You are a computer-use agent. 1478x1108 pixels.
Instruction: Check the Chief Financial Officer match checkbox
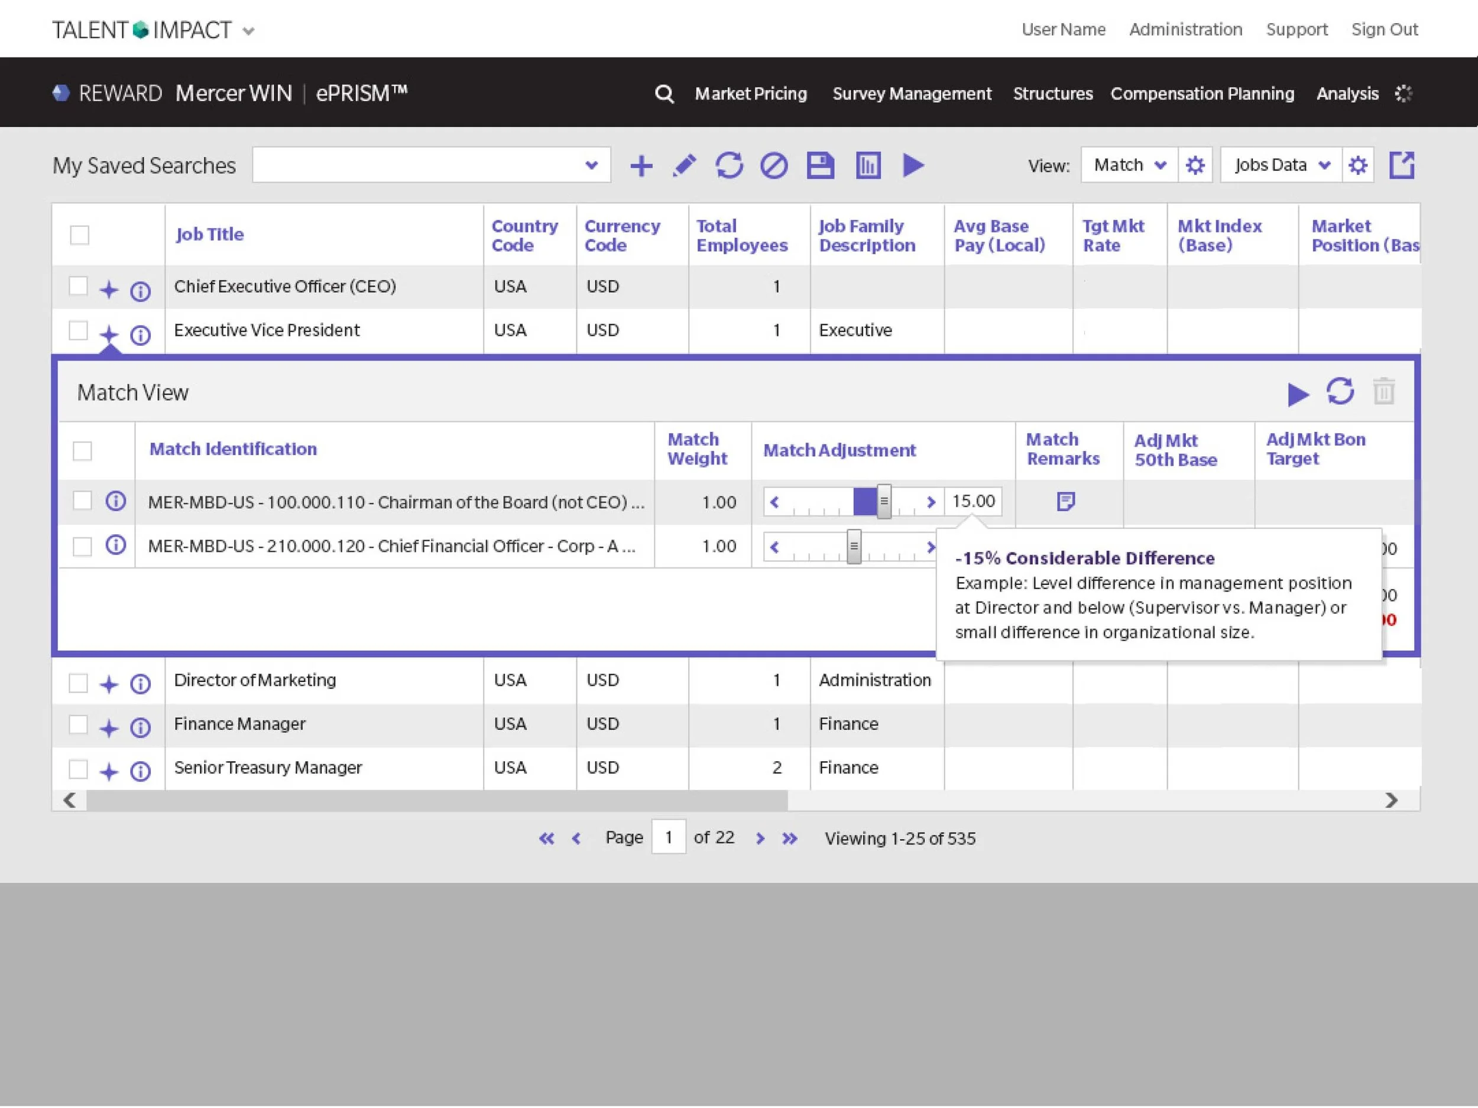tap(82, 547)
